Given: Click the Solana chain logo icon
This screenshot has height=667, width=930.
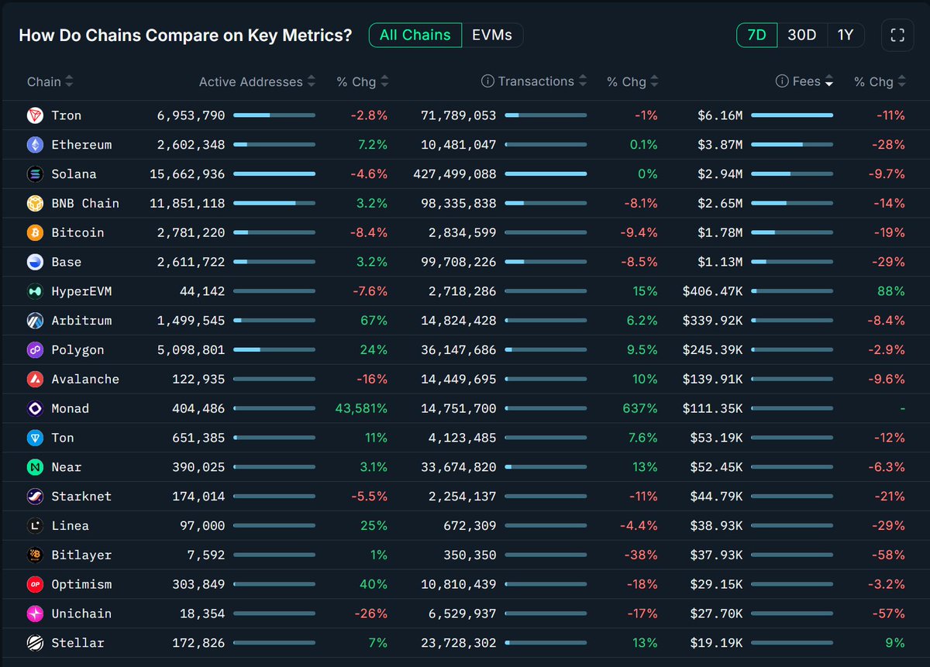Looking at the screenshot, I should click(35, 174).
